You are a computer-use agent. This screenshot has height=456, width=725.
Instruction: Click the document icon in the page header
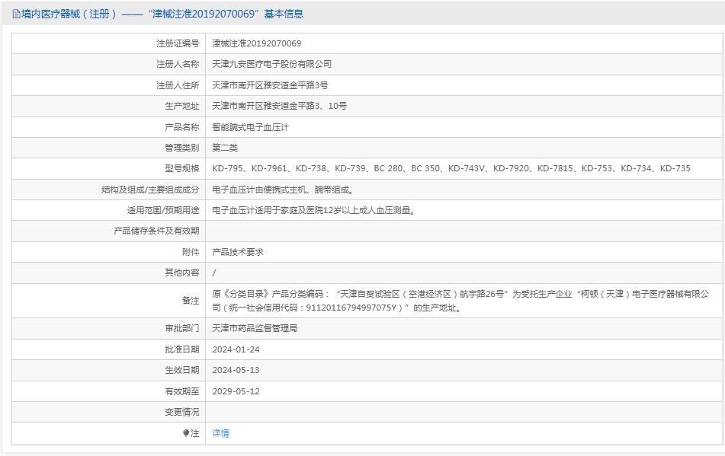(x=16, y=14)
